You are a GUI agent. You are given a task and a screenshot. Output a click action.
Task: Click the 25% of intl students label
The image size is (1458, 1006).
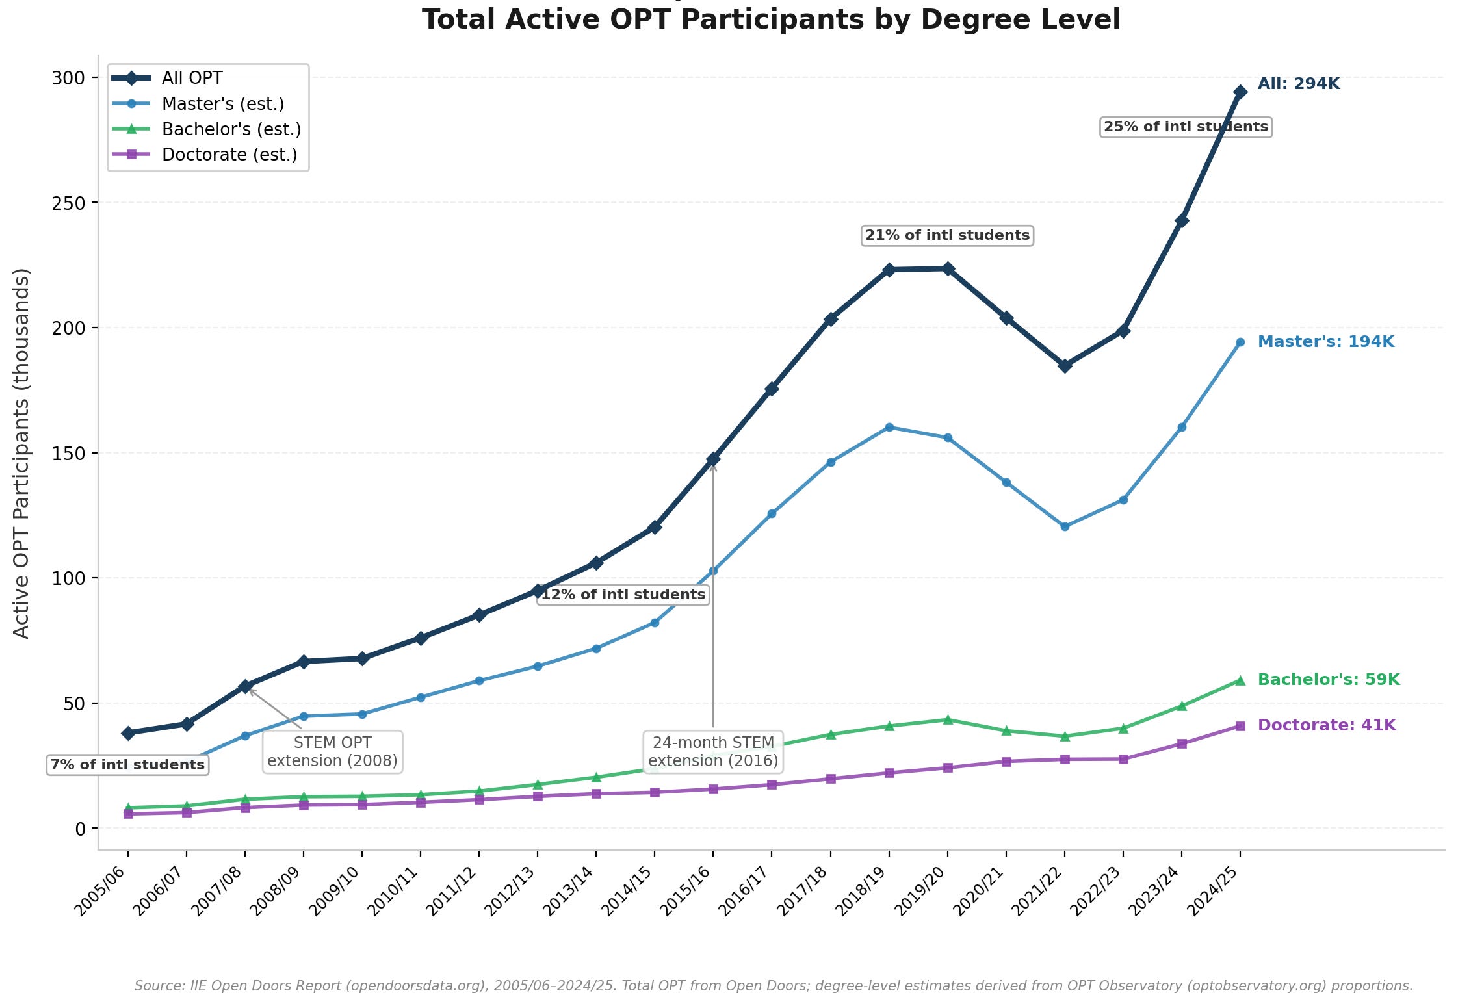1185,127
